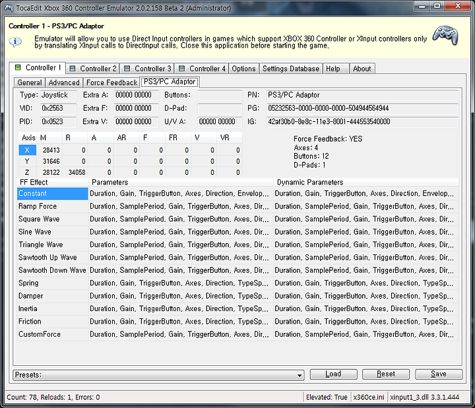
Task: Maximize the emulator window
Action: coord(437,6)
